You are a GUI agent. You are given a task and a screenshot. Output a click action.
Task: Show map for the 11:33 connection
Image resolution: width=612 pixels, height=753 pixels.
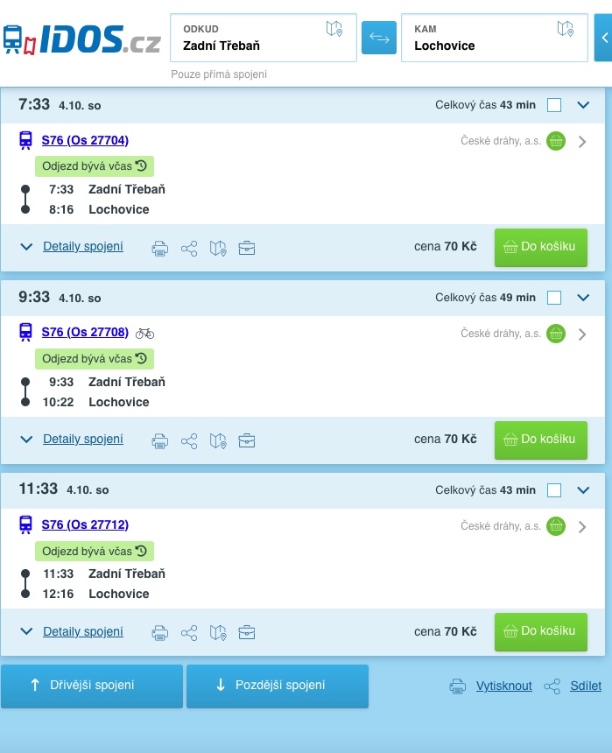[x=218, y=632]
